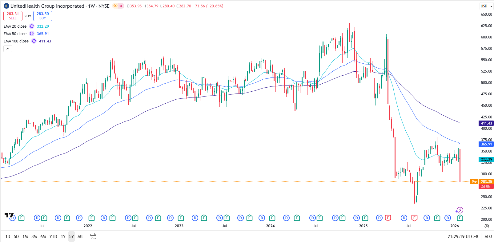494x242 pixels.
Task: Open the go-to-date calendar icon
Action: pos(93,236)
